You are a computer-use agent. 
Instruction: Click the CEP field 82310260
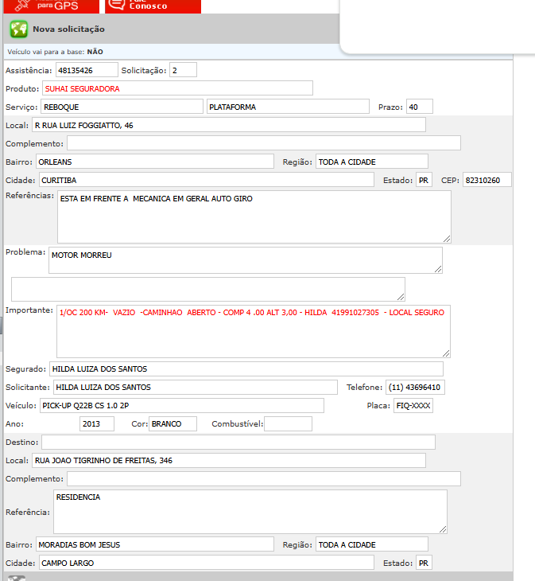click(487, 180)
